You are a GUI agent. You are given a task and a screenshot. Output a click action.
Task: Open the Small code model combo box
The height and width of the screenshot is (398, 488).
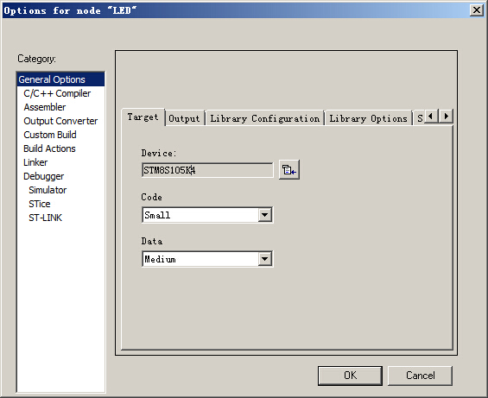coord(207,215)
